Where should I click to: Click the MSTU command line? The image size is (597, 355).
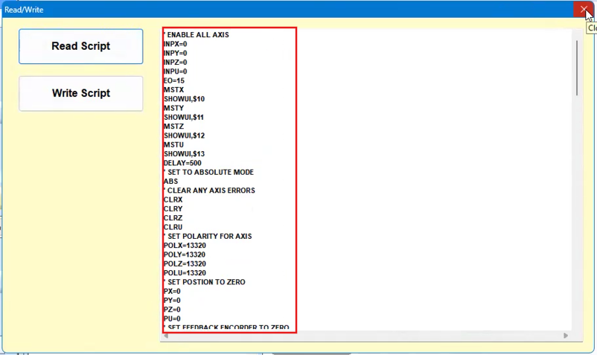173,144
